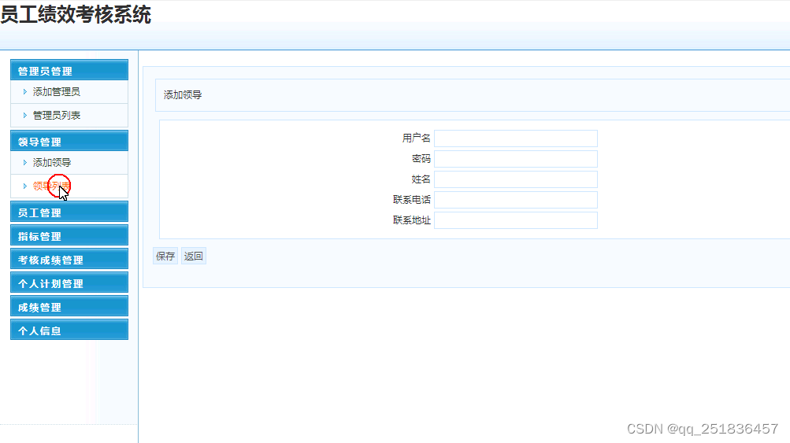Image resolution: width=790 pixels, height=443 pixels.
Task: Focus the 用户名 input field
Action: coord(516,138)
